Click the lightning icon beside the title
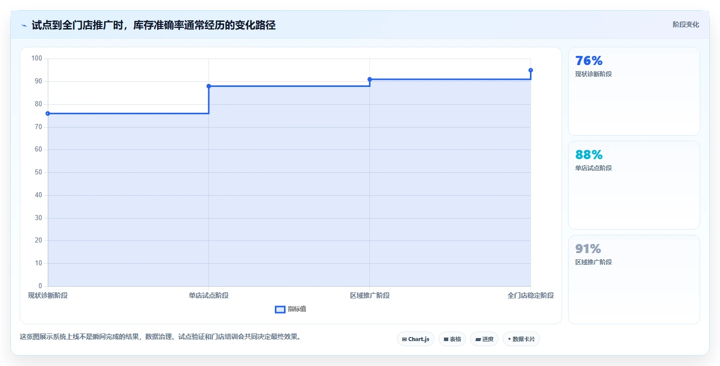 (24, 25)
